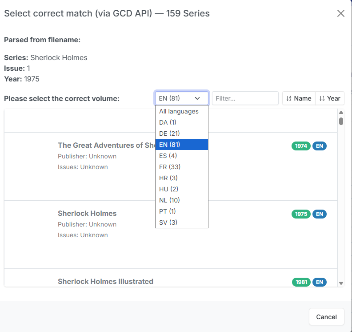Select DE (21) language option
Image resolution: width=352 pixels, height=332 pixels.
182,134
